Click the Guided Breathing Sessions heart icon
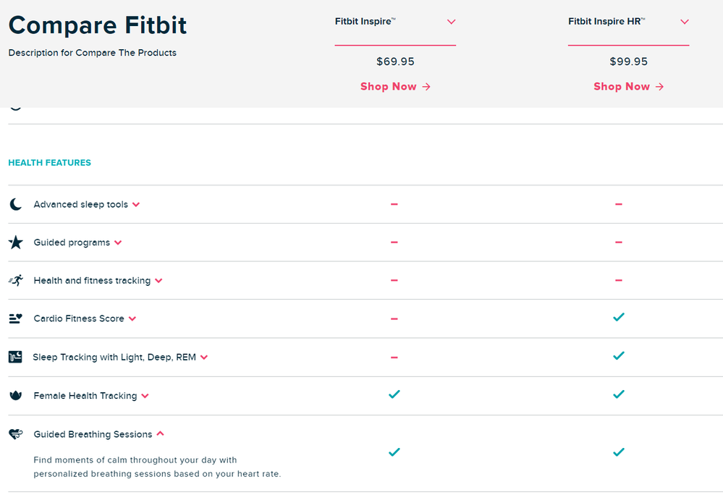The image size is (723, 495). (16, 433)
